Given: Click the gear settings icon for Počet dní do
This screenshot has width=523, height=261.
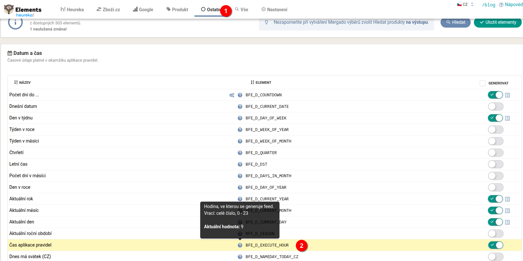Looking at the screenshot, I should (x=232, y=95).
